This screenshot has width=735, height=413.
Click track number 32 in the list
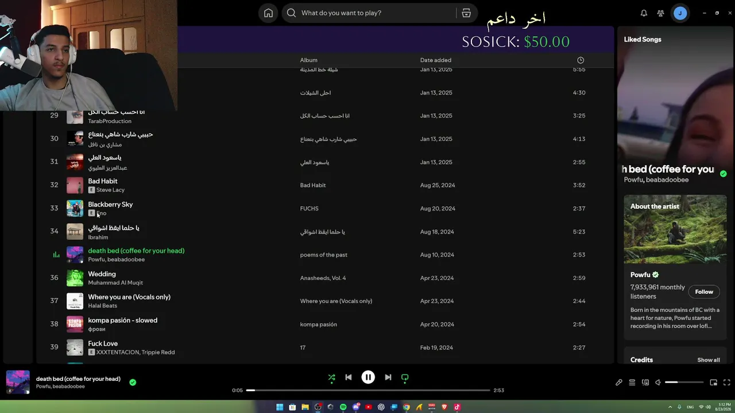click(54, 185)
